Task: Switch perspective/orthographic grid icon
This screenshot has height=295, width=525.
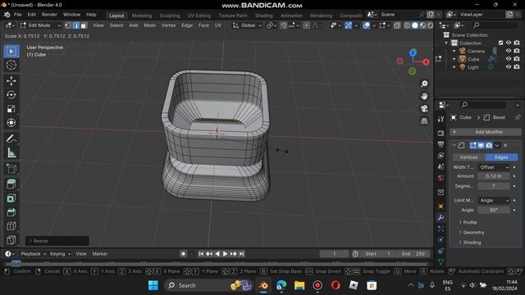Action: (x=424, y=120)
